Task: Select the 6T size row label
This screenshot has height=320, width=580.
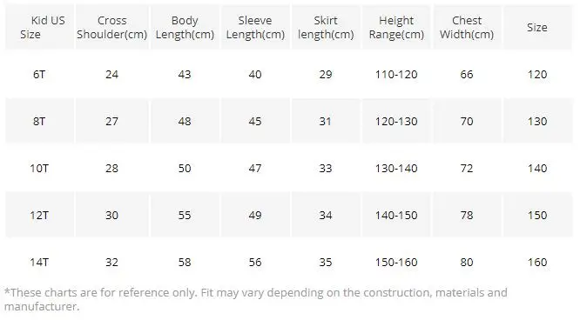Action: pyautogui.click(x=39, y=75)
